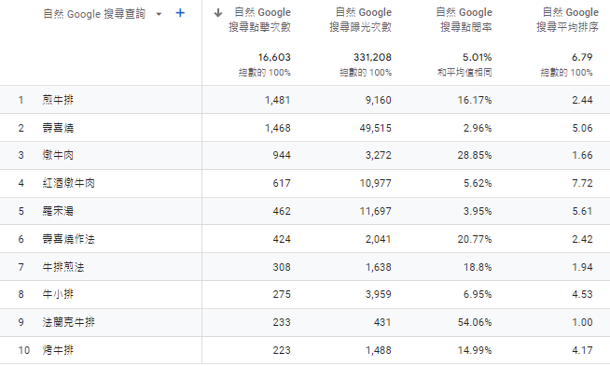The width and height of the screenshot is (610, 366).
Task: Select total impressions value 331,208
Action: tap(372, 57)
